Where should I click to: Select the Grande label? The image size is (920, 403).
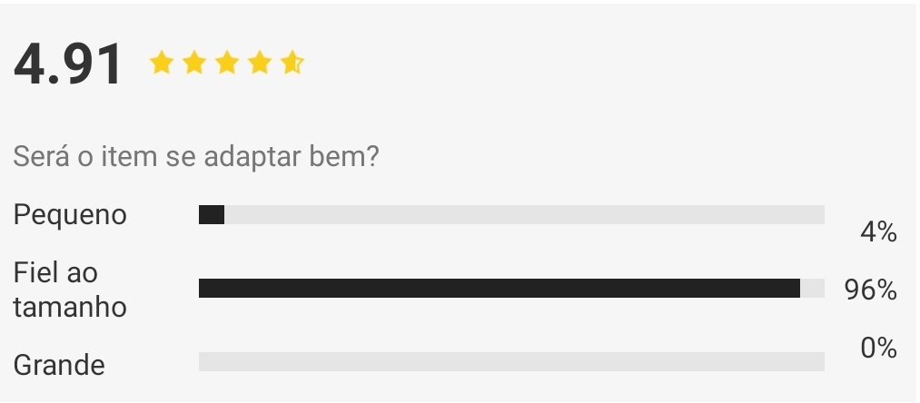click(59, 366)
